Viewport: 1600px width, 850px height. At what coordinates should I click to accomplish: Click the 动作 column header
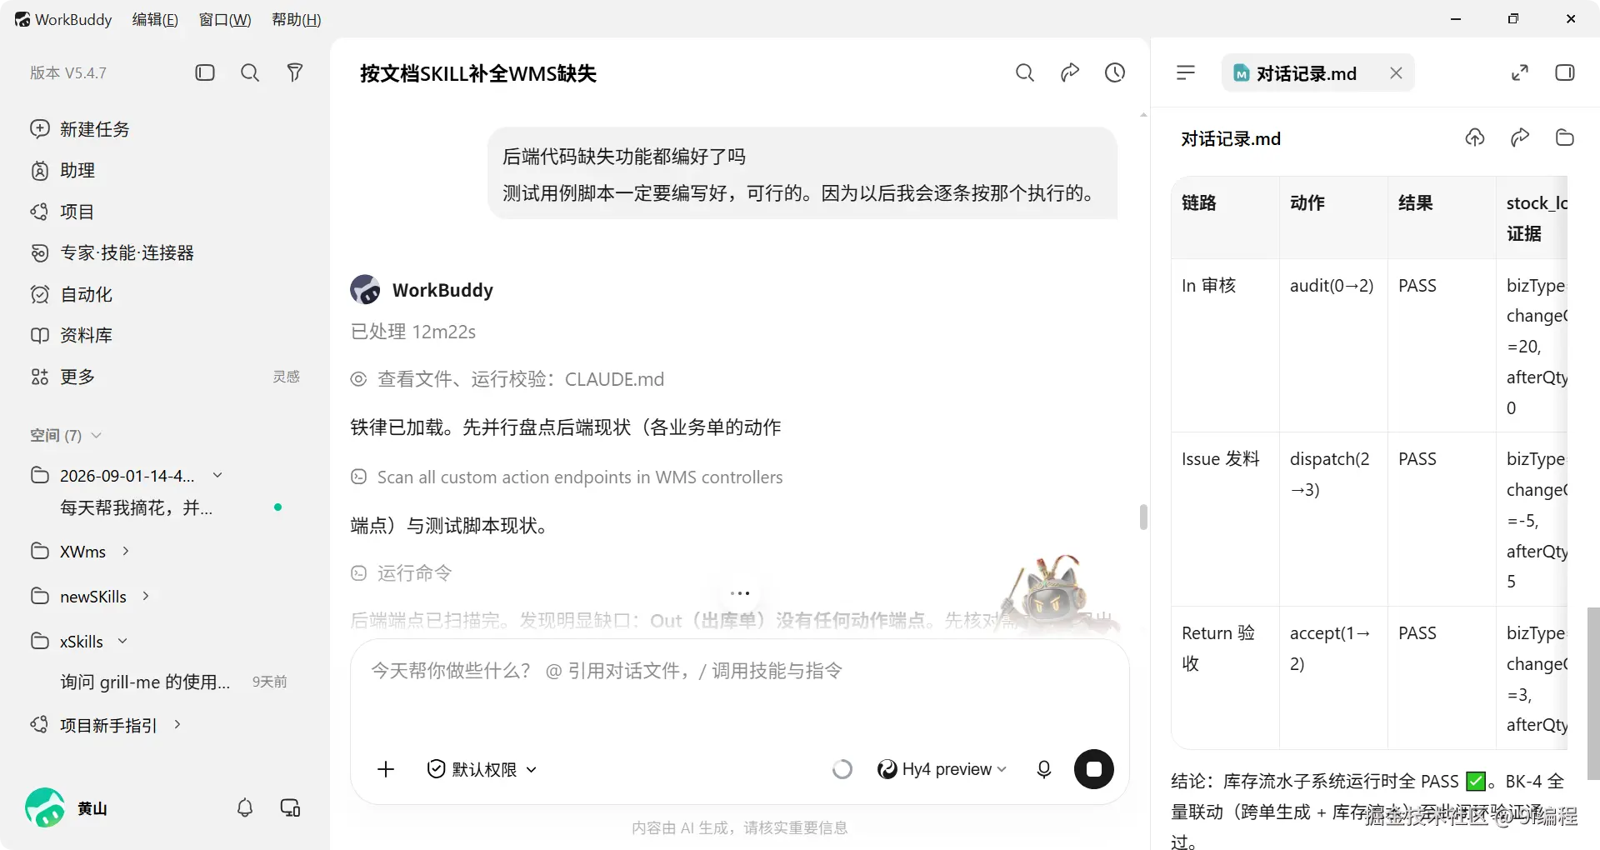tap(1333, 217)
